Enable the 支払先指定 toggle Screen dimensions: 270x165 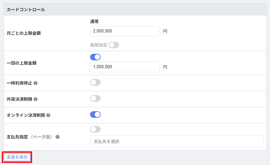click(x=95, y=129)
